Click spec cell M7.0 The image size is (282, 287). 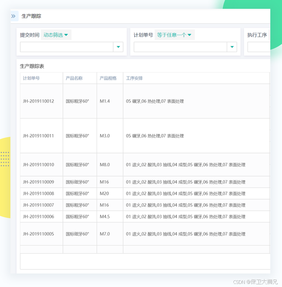tap(105, 234)
